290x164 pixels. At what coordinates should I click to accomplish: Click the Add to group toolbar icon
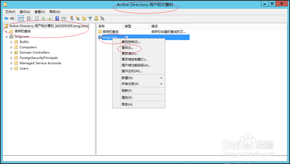coord(102,19)
